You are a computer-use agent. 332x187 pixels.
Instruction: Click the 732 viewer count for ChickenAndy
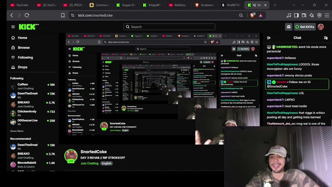[x=52, y=112]
